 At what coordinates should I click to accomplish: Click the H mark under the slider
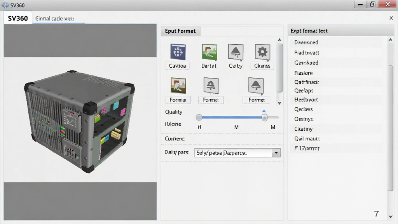[199, 127]
